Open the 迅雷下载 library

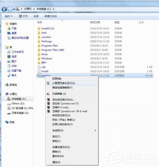pos(16,71)
